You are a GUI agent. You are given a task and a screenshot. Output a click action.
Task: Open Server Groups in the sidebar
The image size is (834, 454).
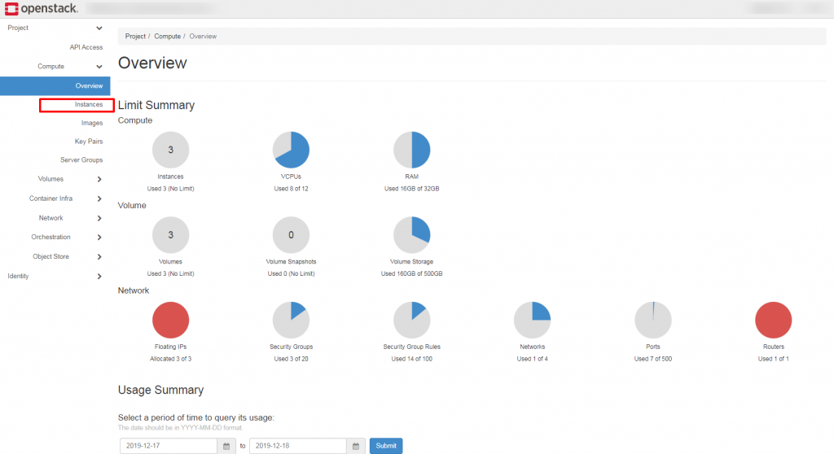pyautogui.click(x=81, y=160)
